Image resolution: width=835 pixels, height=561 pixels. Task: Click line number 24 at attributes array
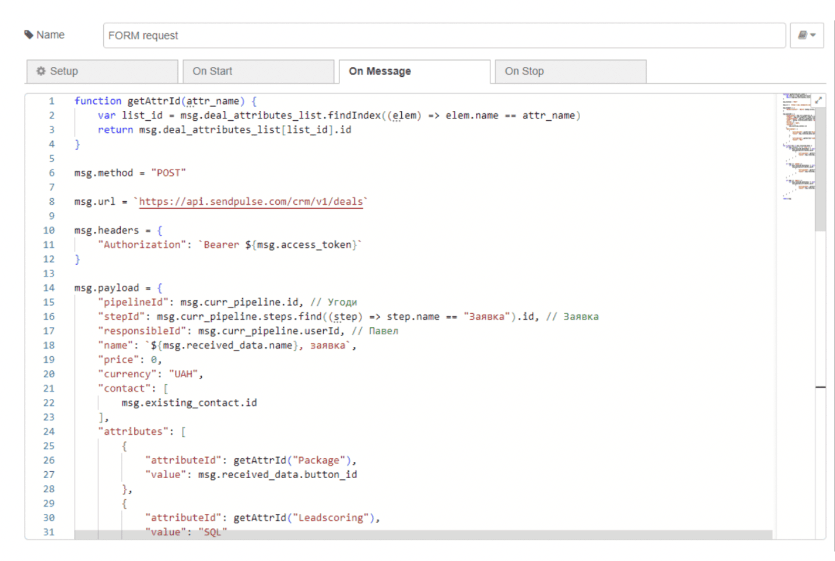click(x=49, y=432)
